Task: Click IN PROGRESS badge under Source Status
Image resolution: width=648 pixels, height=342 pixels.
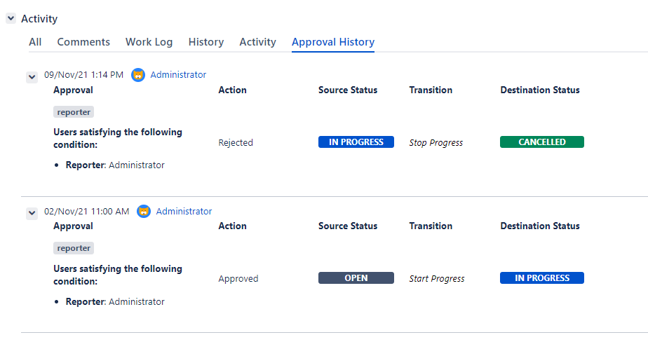Action: coord(356,142)
